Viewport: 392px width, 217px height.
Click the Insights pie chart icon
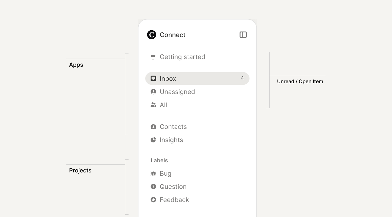coord(153,140)
